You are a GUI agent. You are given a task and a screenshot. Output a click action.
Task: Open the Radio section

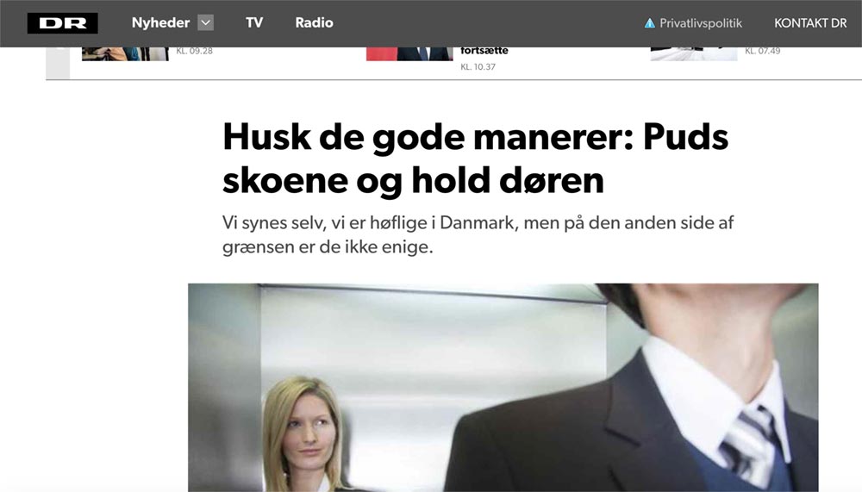[314, 22]
